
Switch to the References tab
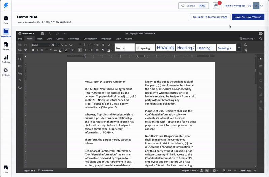73,39
